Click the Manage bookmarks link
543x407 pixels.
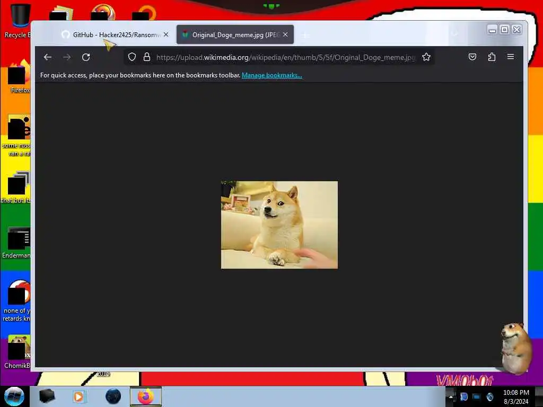(x=272, y=75)
